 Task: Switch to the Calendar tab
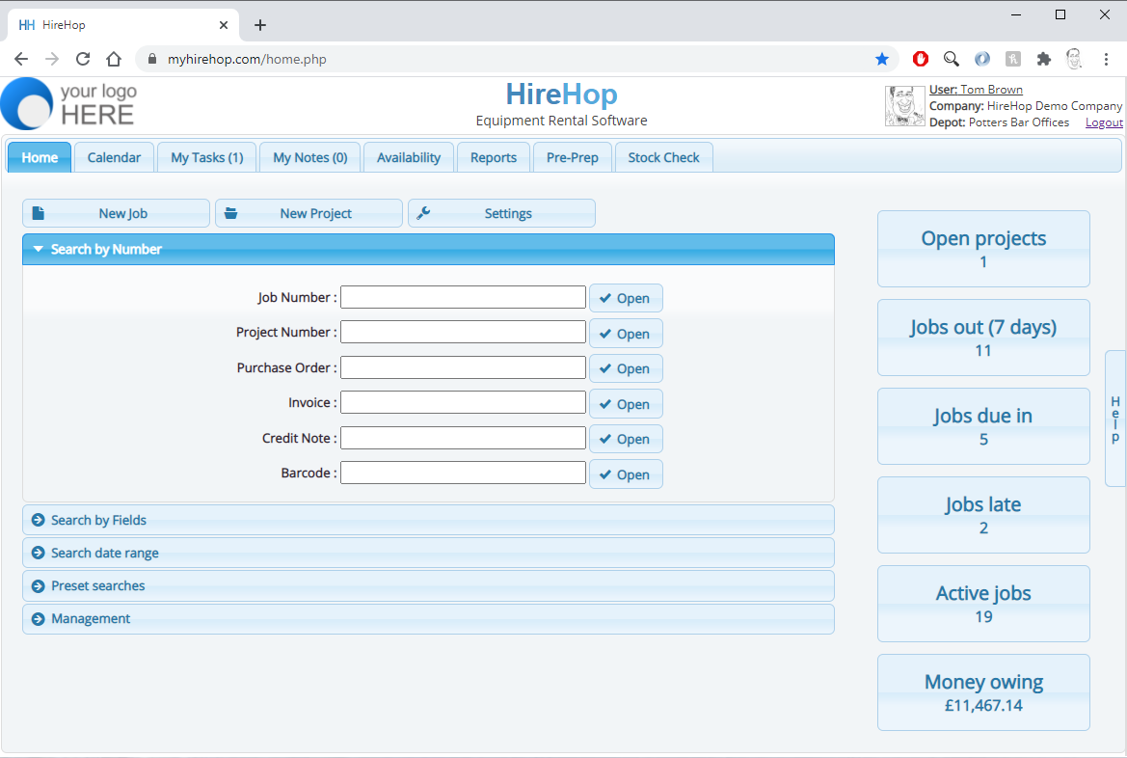click(x=114, y=157)
